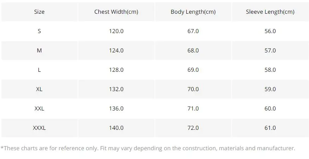Select the Sleeve Length(cm) header
This screenshot has width=309, height=159.
[x=270, y=12]
